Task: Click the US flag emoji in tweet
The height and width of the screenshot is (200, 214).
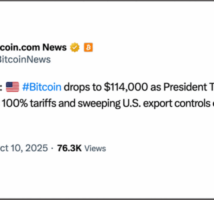Action: coord(12,87)
